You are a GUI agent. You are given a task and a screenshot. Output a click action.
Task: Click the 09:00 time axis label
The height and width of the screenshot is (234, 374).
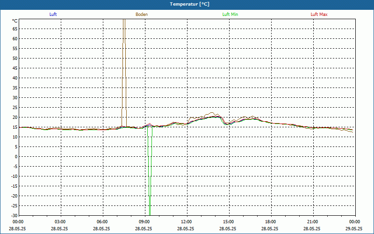click(x=144, y=222)
